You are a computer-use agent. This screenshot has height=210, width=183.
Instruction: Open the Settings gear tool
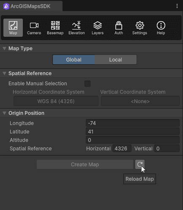tap(139, 28)
